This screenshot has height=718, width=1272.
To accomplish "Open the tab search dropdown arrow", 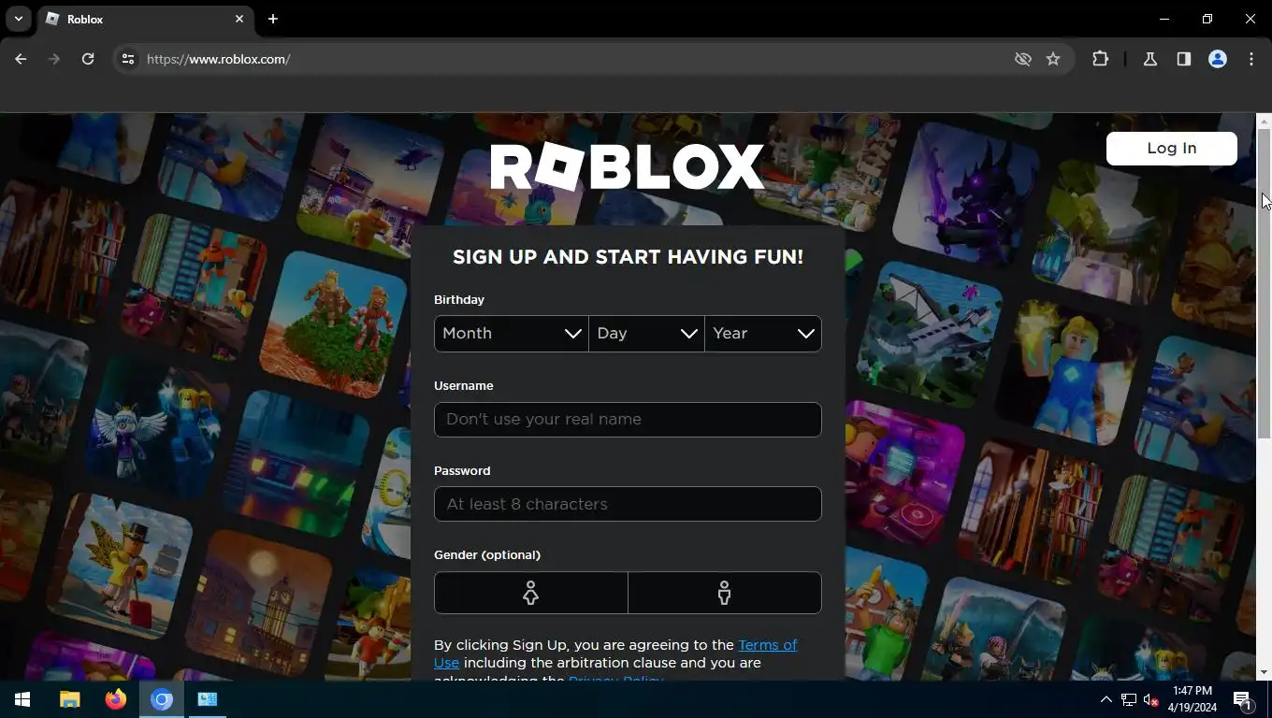I will [18, 19].
